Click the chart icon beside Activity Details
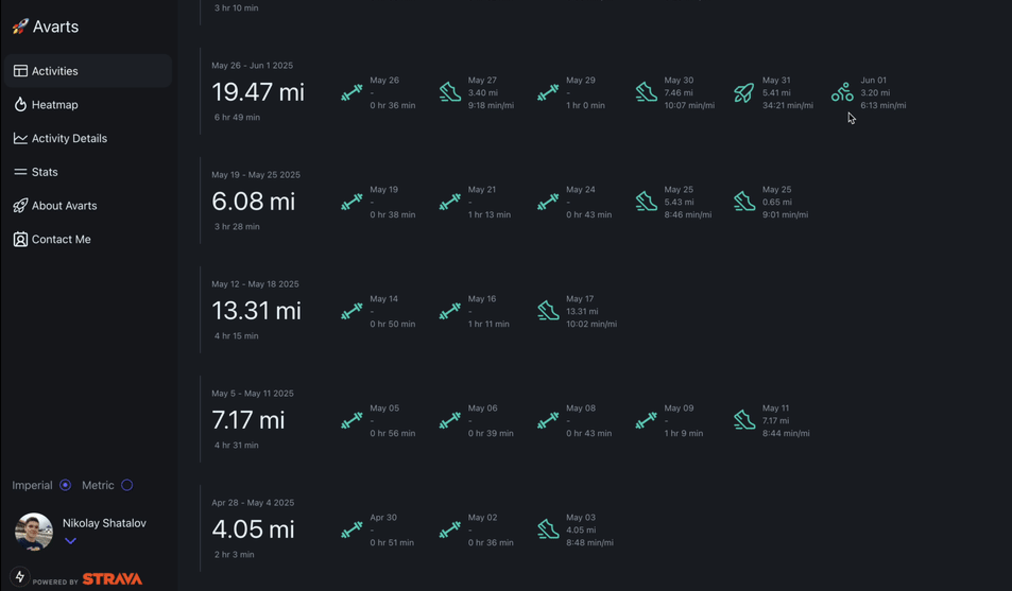 click(x=20, y=138)
